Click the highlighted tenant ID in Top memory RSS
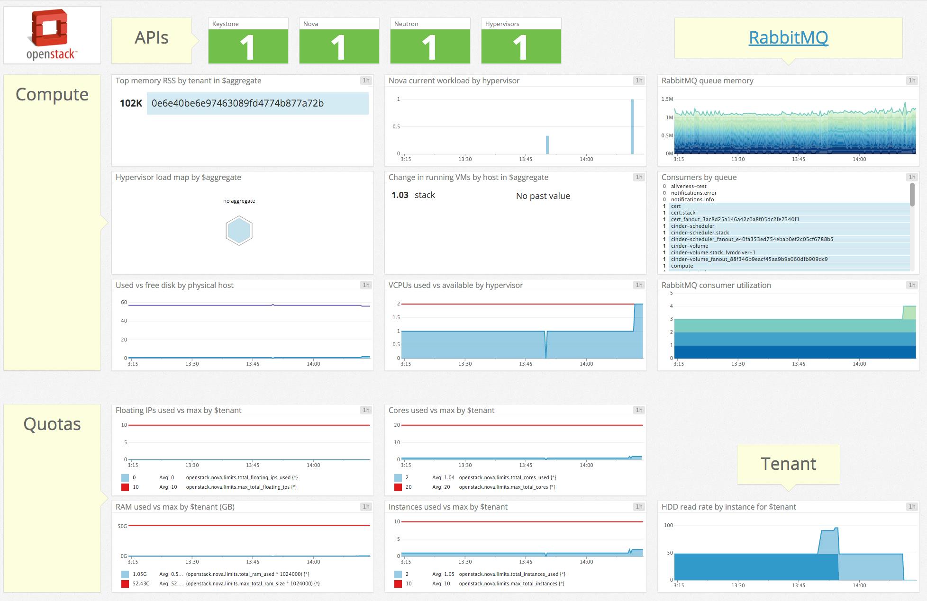 tap(237, 102)
